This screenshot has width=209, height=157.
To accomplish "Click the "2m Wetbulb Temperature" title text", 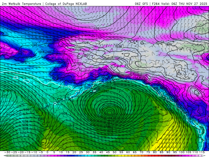I will [x=21, y=4].
